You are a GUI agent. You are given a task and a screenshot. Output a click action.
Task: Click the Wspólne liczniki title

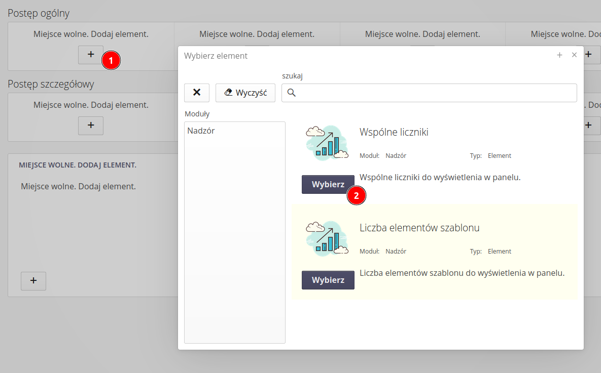pos(394,132)
